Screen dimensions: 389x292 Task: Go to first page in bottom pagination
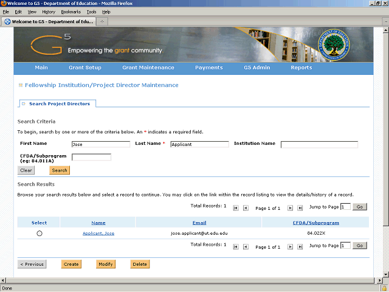point(236,247)
